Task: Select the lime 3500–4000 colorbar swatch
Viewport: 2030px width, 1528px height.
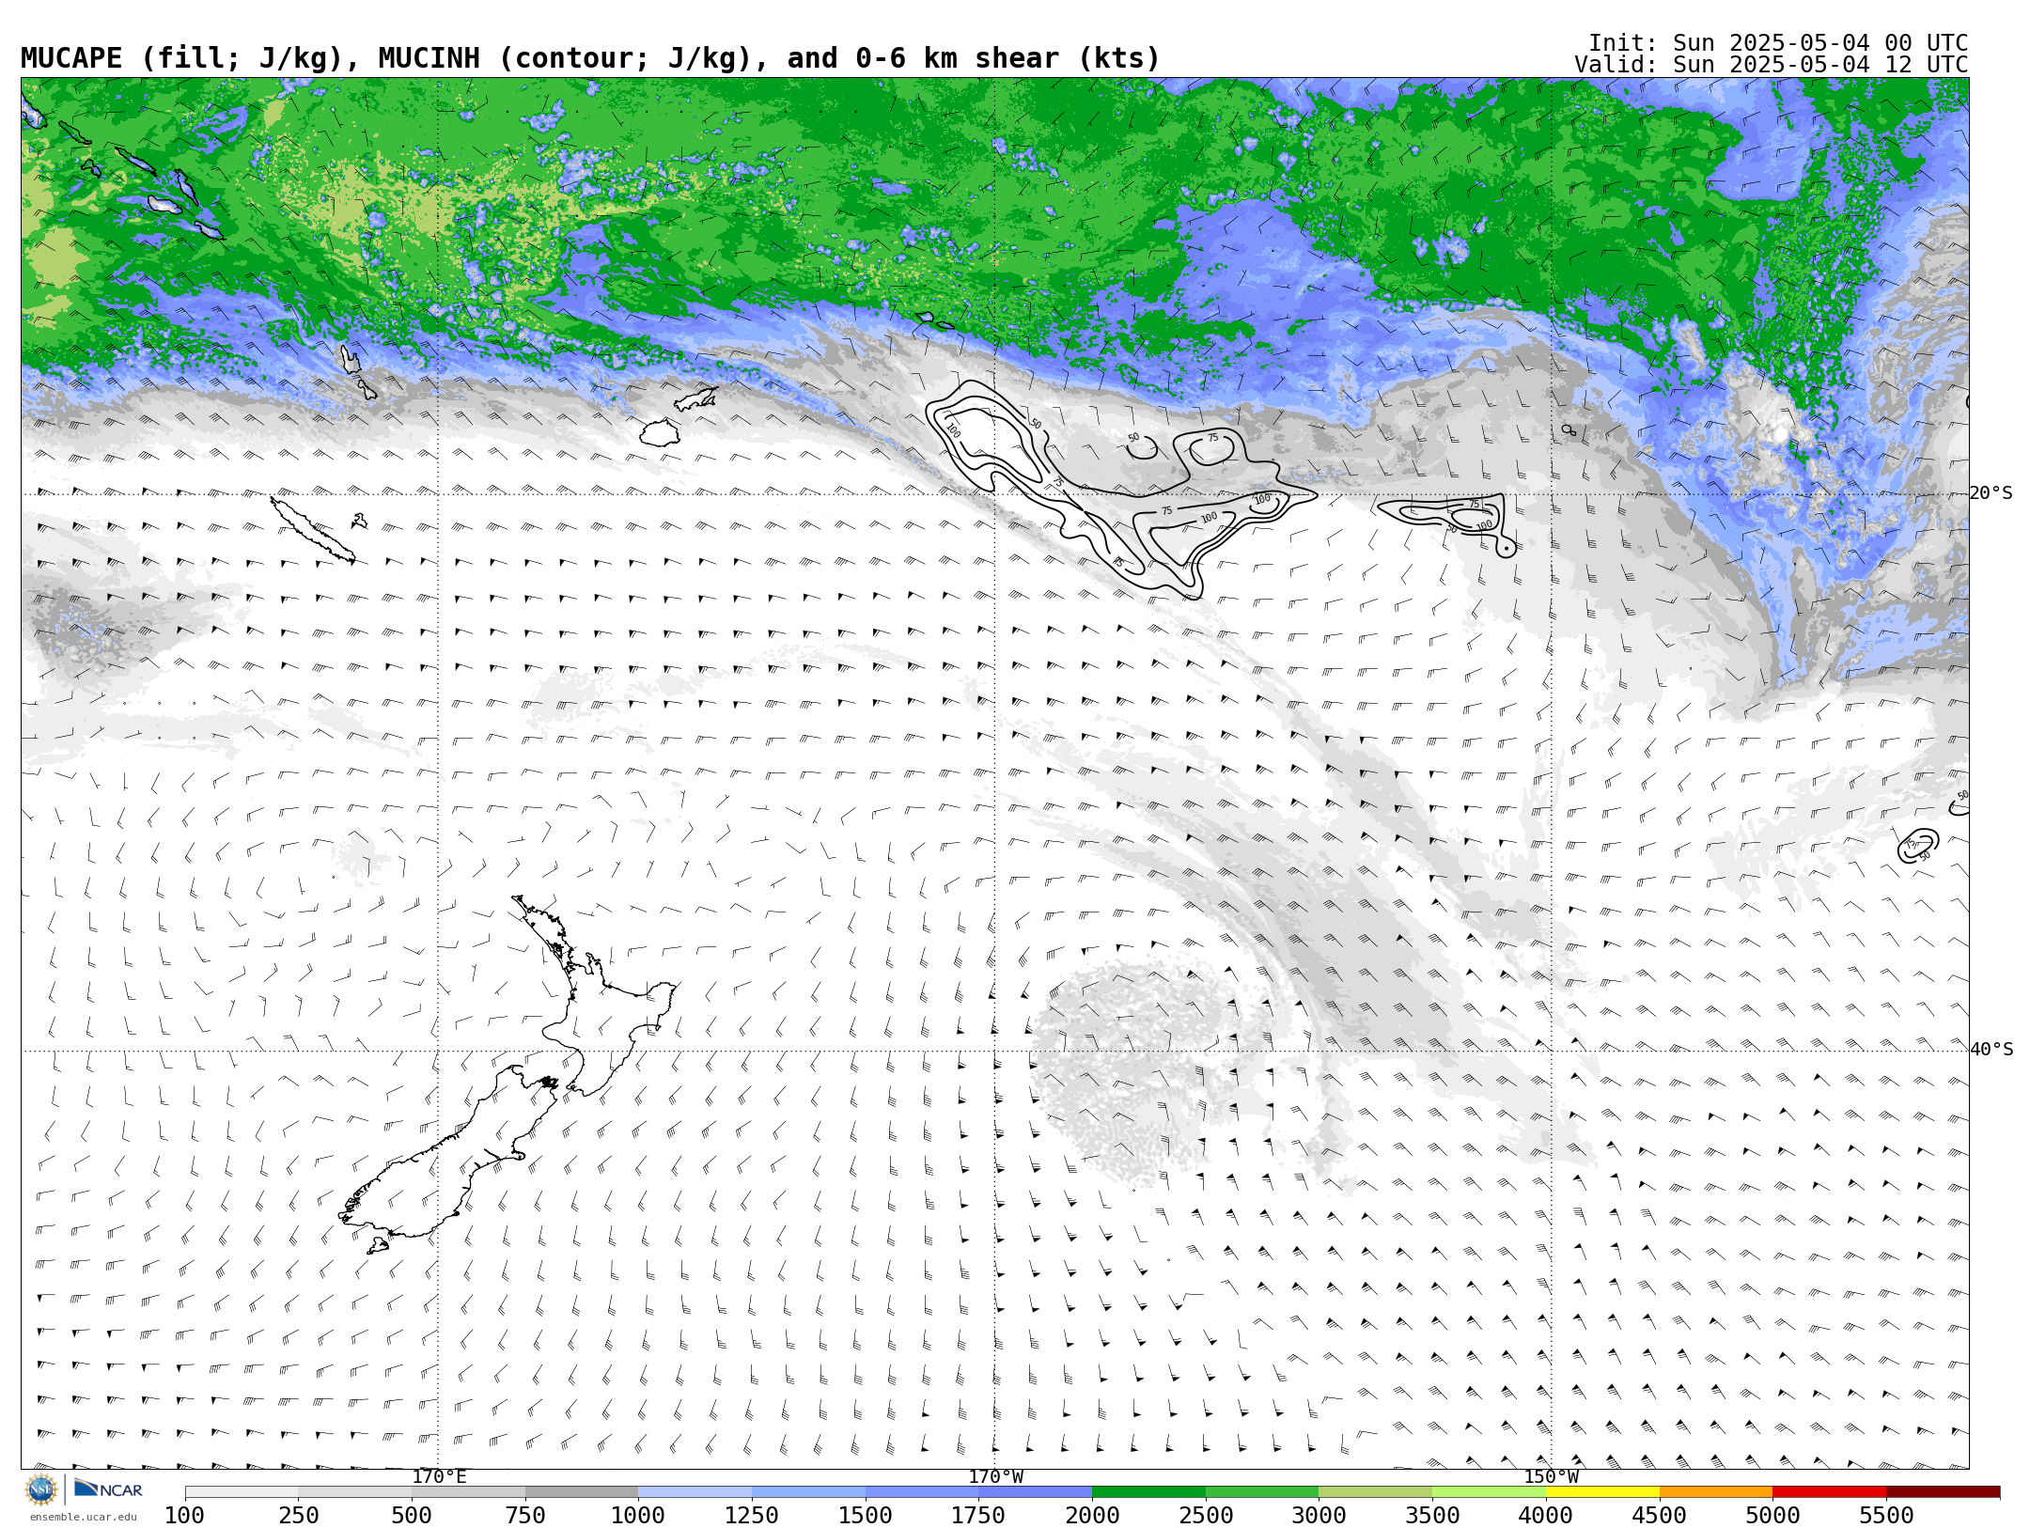Action: pos(1489,1492)
